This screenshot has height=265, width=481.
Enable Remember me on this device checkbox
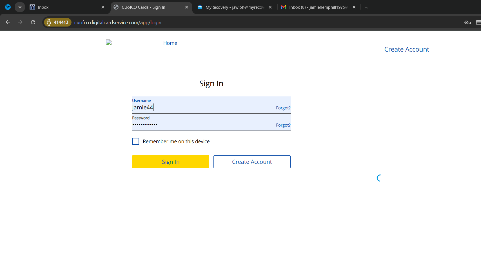pos(135,142)
